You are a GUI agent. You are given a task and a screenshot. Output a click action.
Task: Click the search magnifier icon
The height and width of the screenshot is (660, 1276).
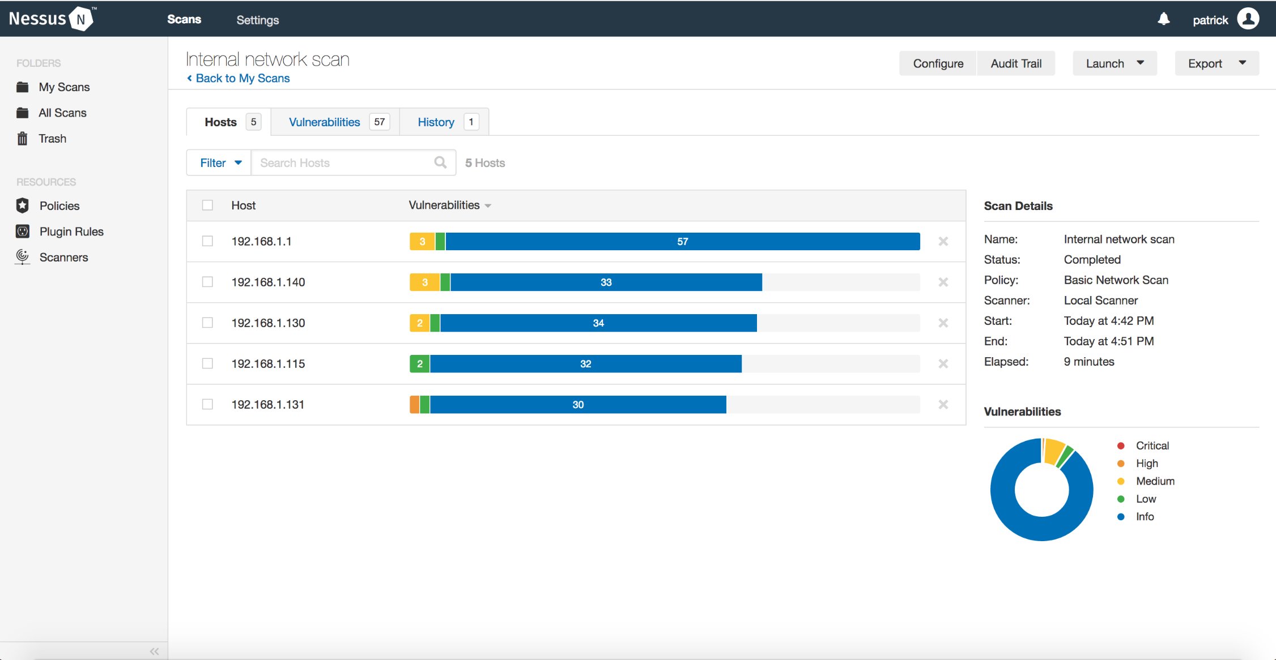click(x=440, y=162)
